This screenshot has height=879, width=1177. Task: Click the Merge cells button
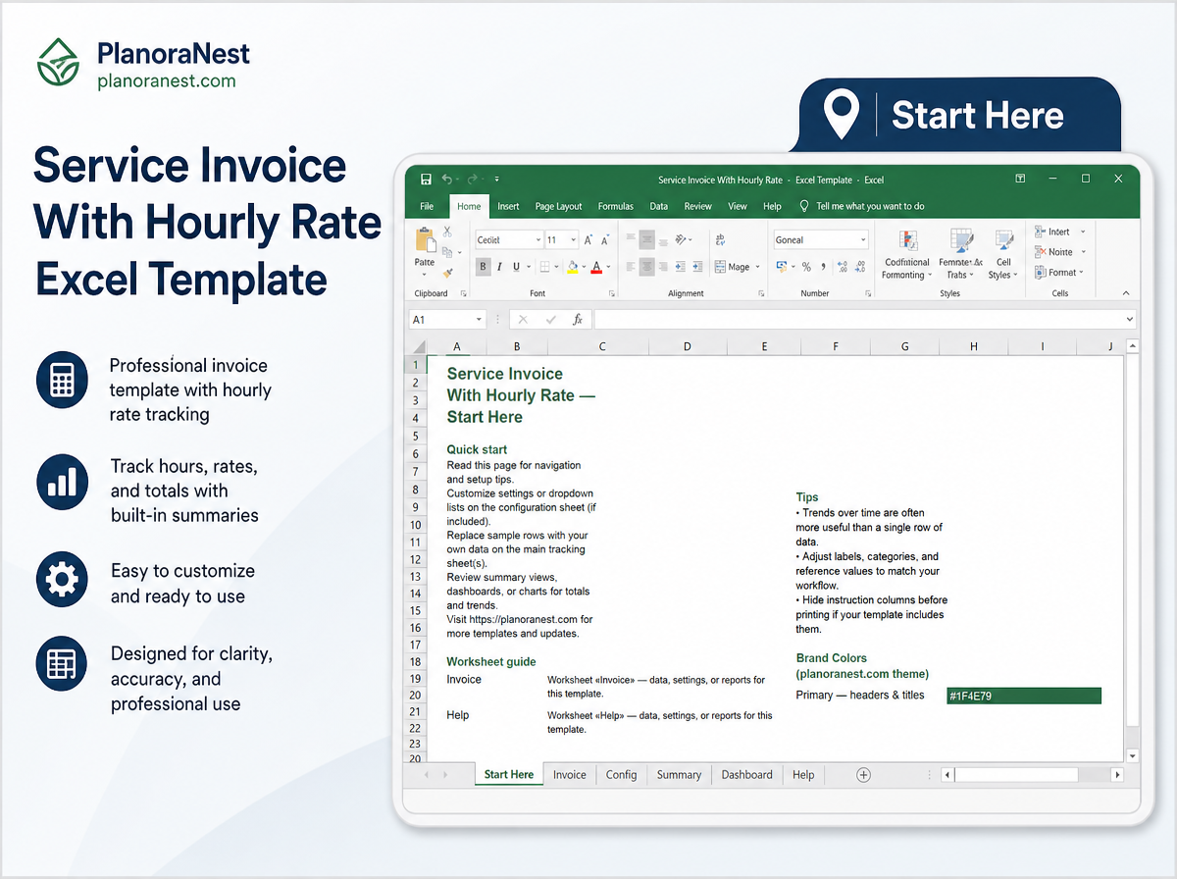739,266
